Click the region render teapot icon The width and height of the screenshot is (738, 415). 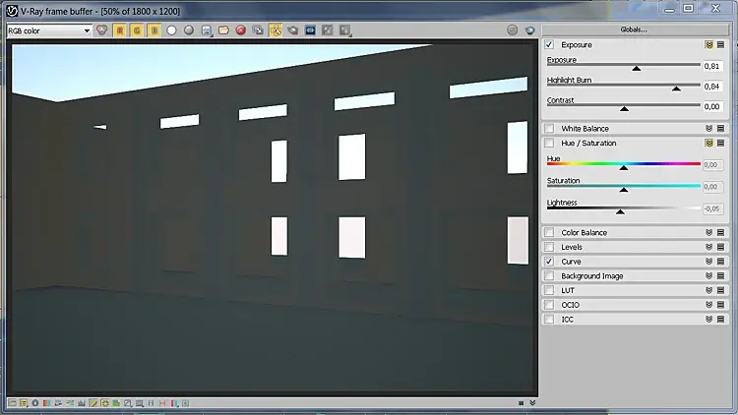[293, 30]
